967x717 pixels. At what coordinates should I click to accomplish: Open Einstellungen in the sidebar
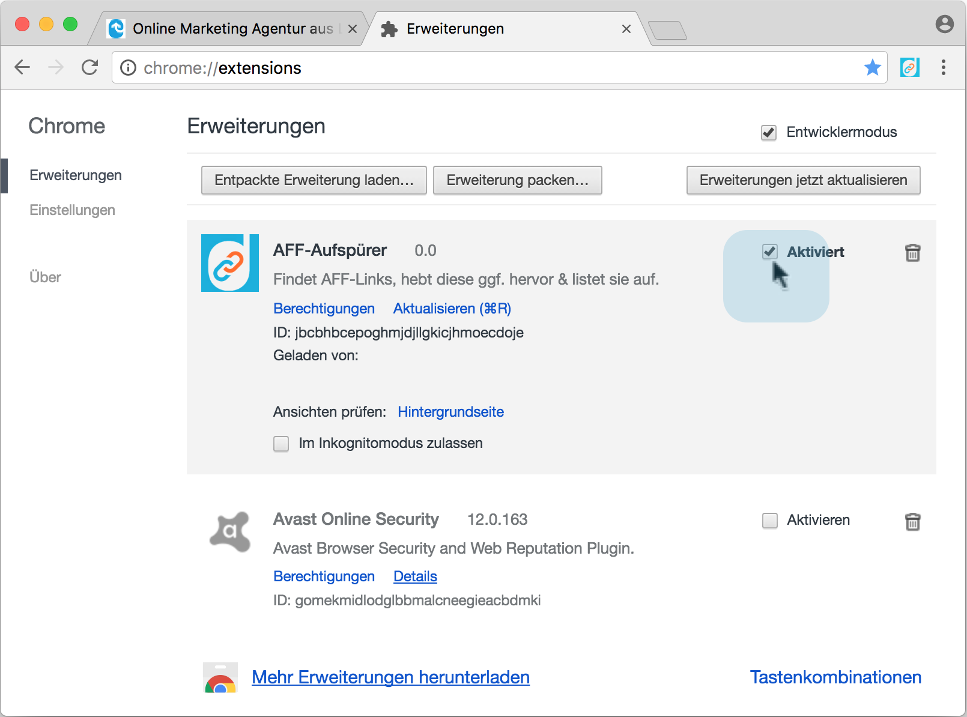tap(72, 210)
